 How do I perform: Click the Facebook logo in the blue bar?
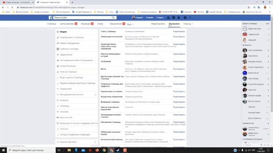tap(50, 17)
